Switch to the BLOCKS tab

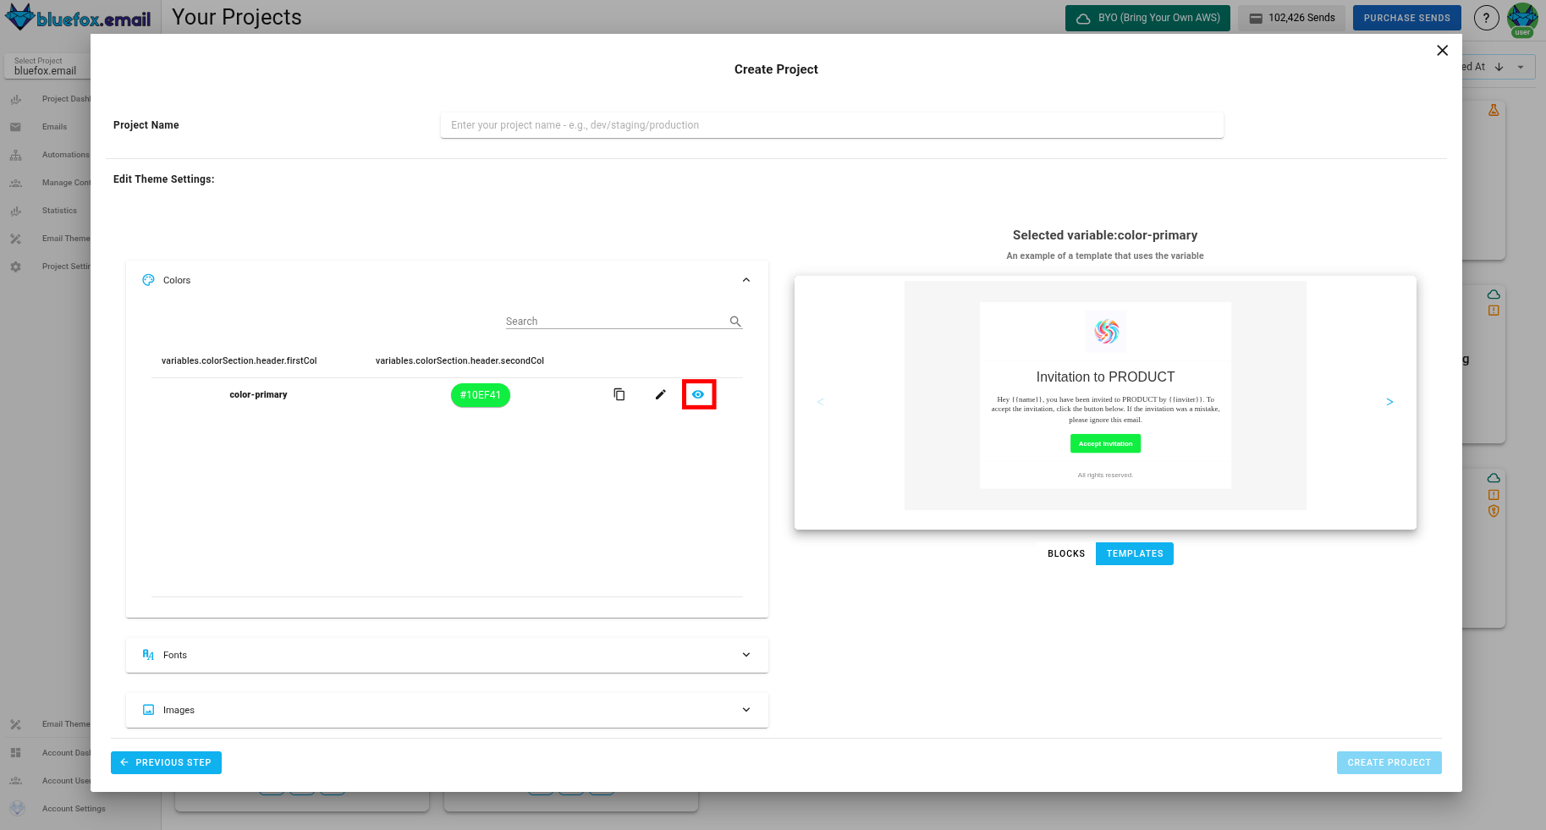[1066, 553]
